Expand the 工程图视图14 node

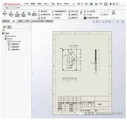[6, 50]
